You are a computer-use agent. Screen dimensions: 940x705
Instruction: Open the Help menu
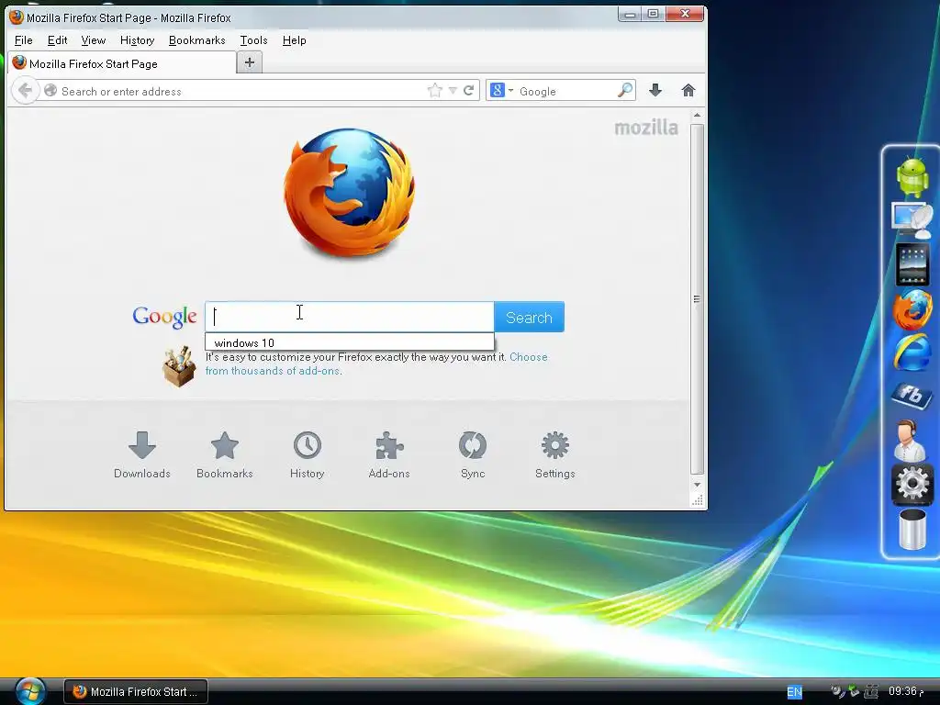coord(294,40)
